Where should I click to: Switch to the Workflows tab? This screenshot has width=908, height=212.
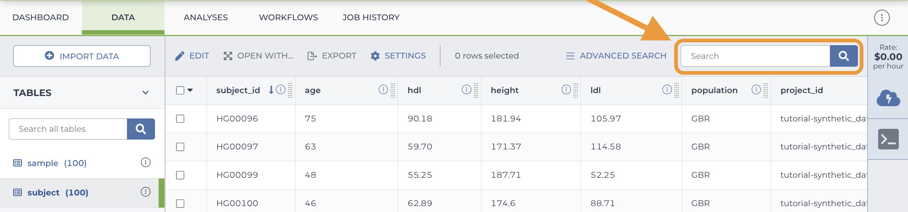(x=288, y=18)
